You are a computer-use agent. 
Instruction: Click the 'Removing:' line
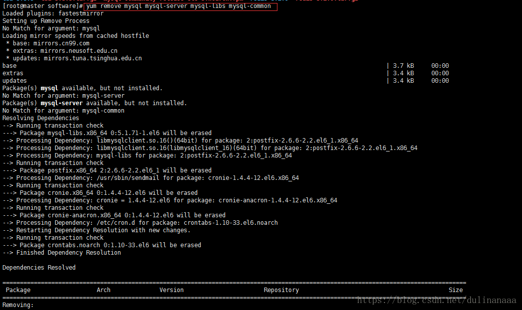(18, 305)
